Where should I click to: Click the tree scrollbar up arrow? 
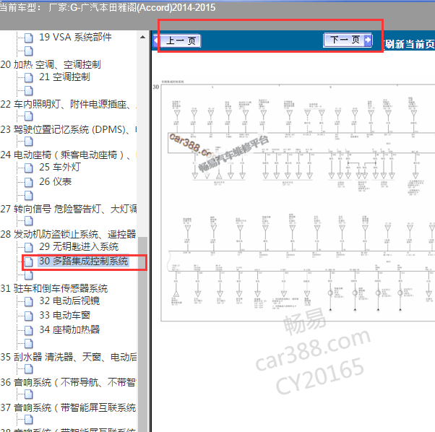click(x=142, y=37)
